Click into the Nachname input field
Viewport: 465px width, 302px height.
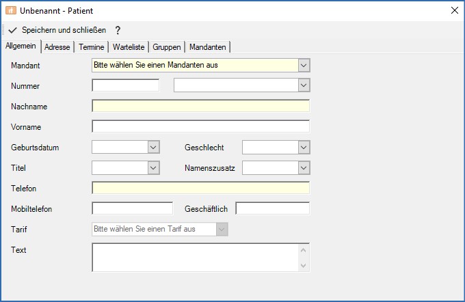tap(200, 106)
